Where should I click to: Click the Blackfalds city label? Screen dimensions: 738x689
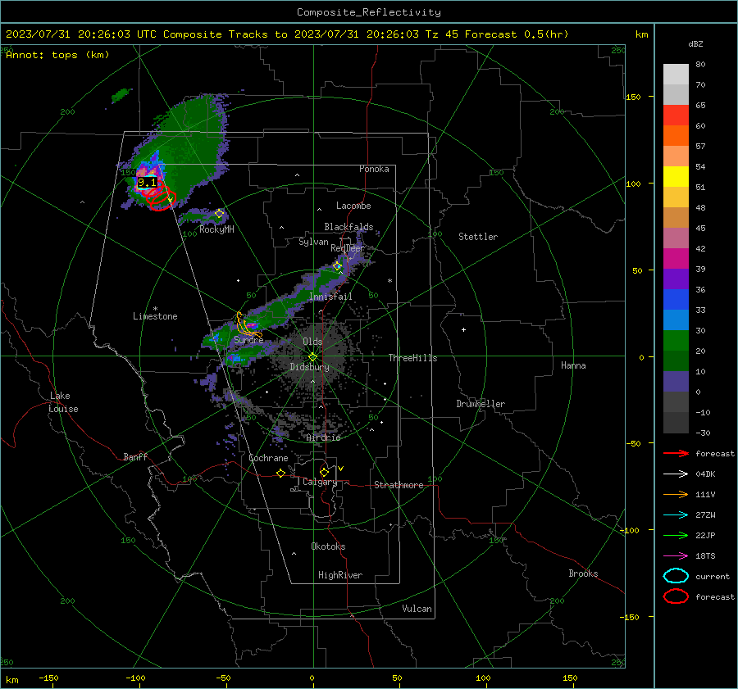pyautogui.click(x=348, y=227)
